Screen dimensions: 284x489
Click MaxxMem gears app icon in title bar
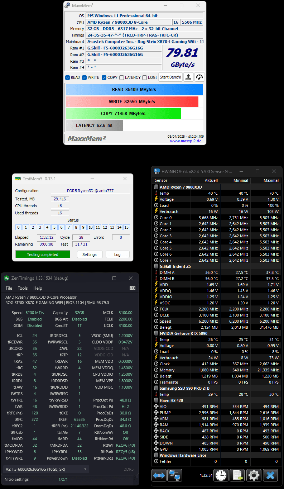click(67, 6)
